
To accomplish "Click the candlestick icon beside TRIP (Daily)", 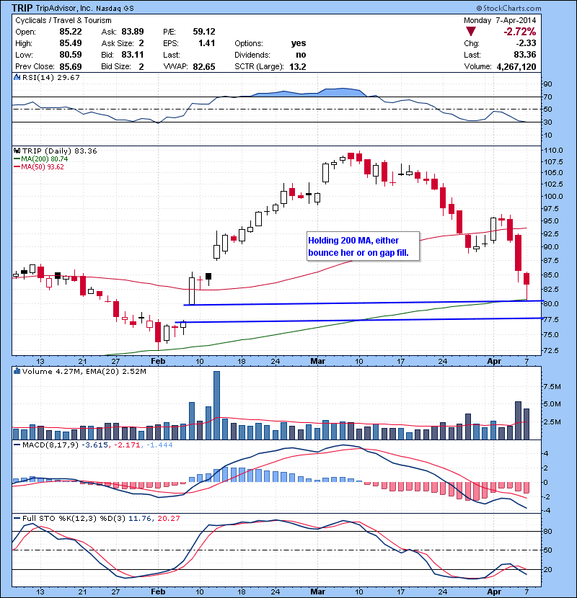I will (17, 151).
